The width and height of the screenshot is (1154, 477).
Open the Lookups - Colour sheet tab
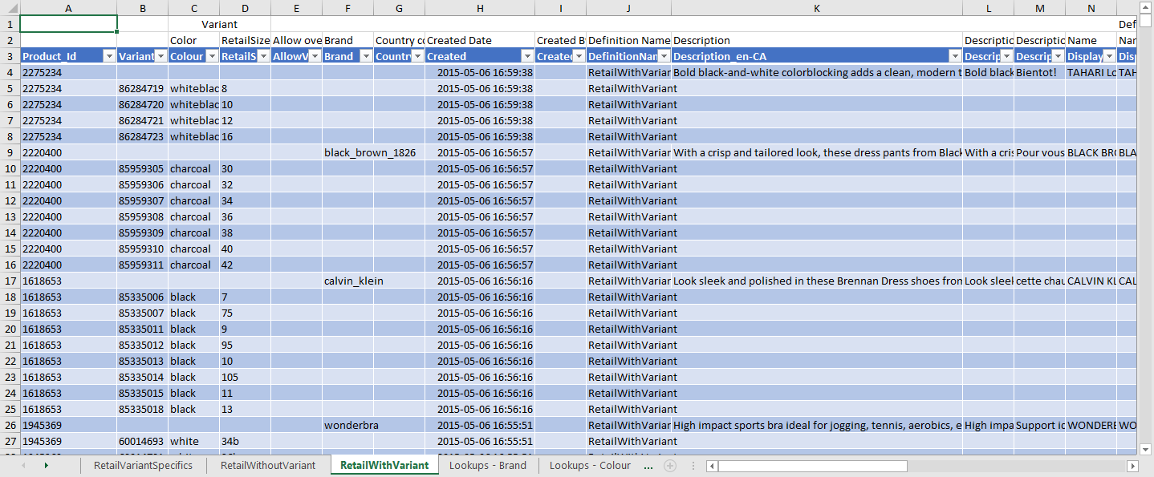pos(590,465)
